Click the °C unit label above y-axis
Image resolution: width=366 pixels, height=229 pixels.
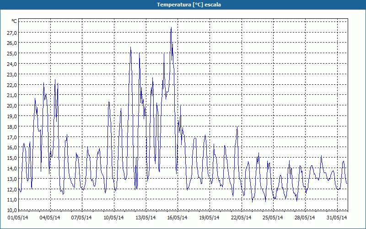(14, 21)
